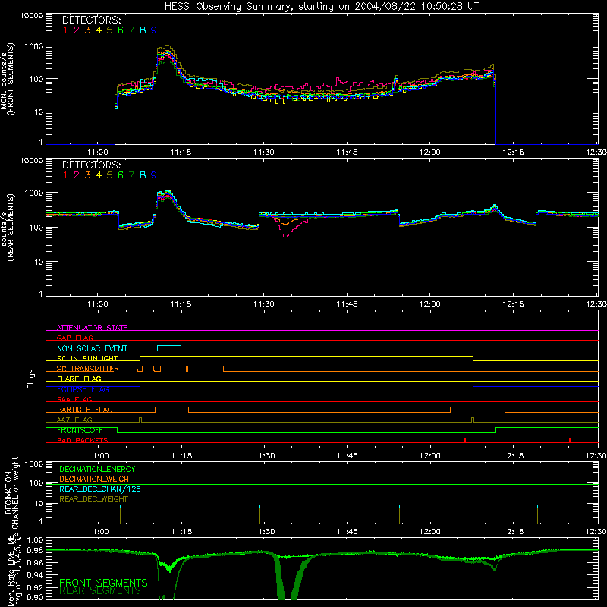Image resolution: width=607 pixels, height=607 pixels.
Task: Click the front segments counts/s y-axis title
Action: click(7, 79)
